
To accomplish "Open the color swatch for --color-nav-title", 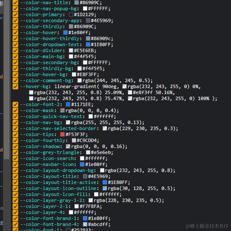I will tap(77, 2).
